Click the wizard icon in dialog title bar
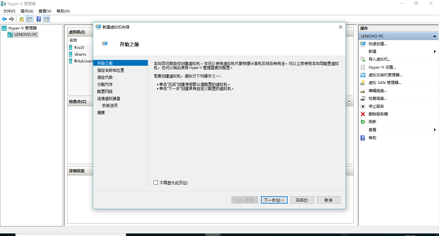The image size is (439, 236). coord(98,27)
